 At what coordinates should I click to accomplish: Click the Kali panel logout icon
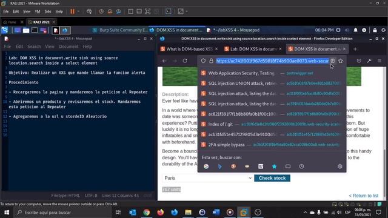click(x=384, y=30)
